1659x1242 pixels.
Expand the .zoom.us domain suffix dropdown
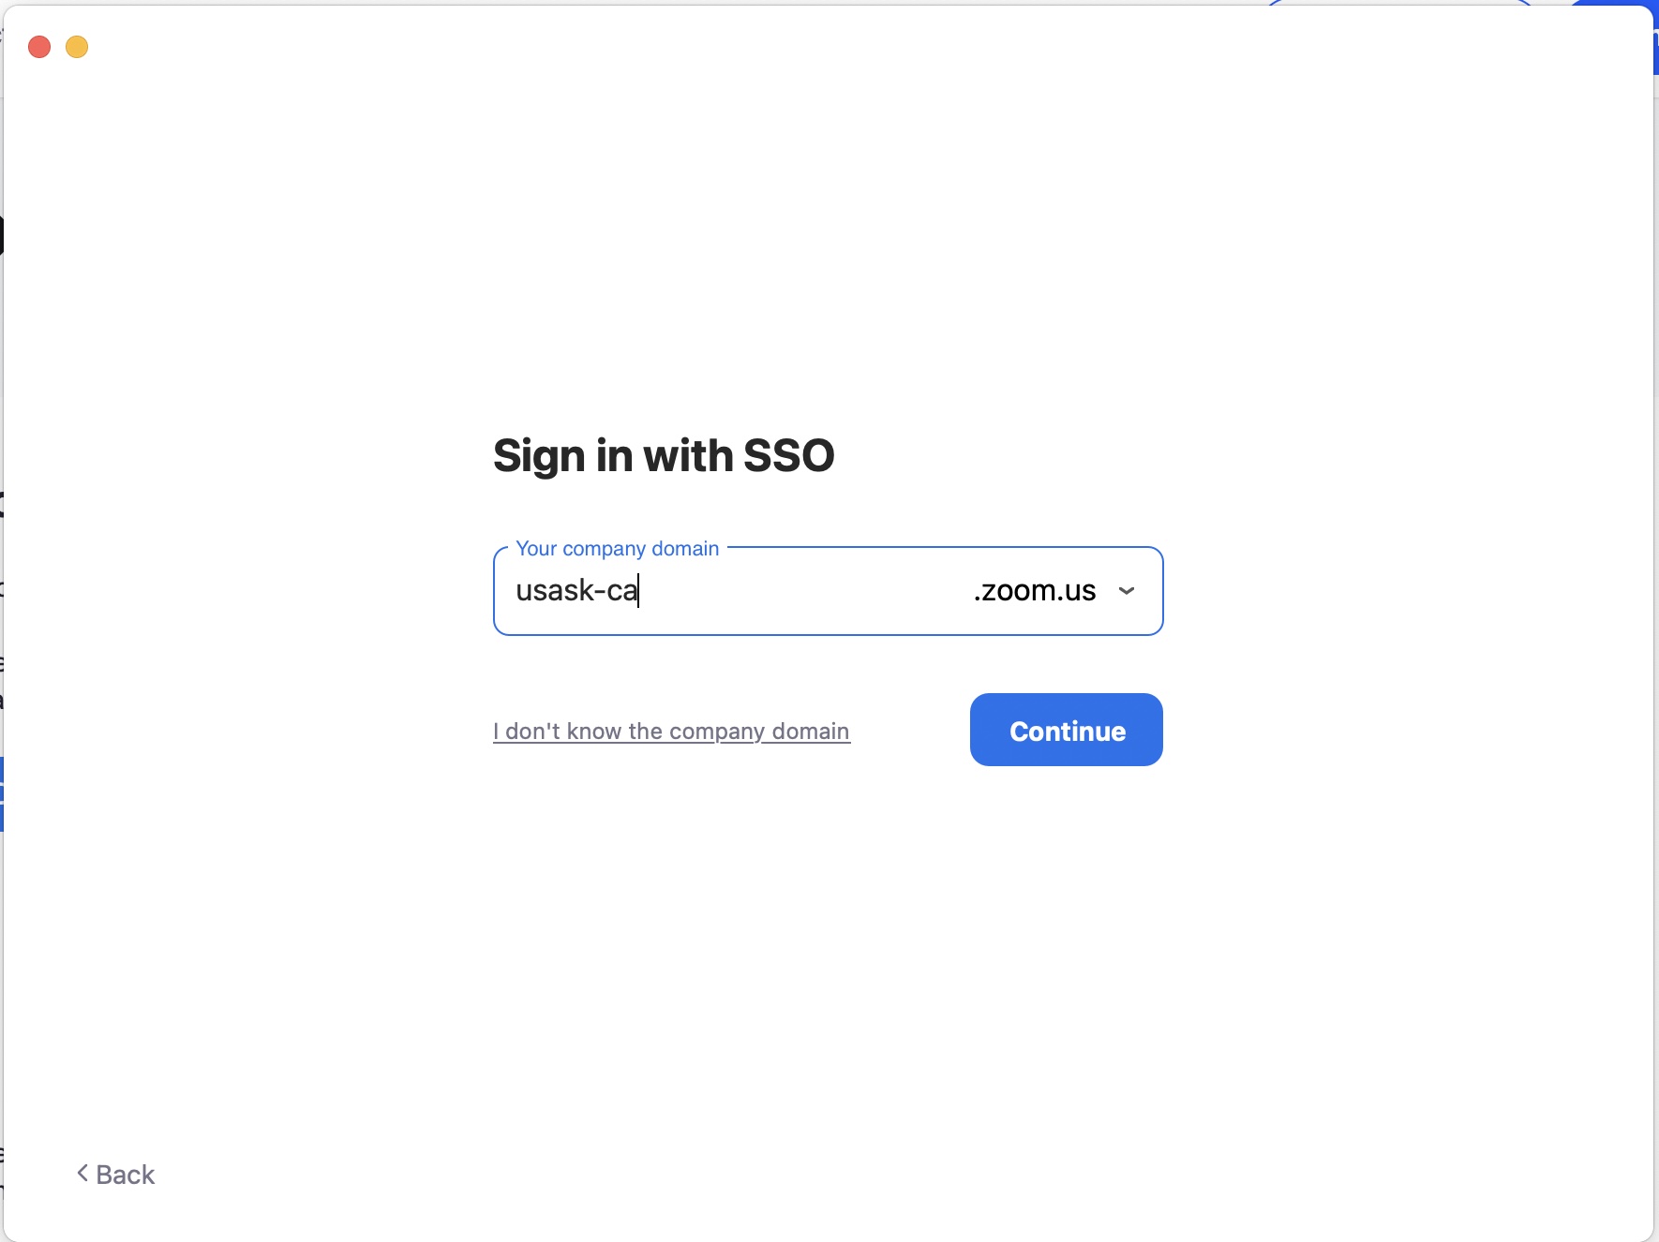1054,591
